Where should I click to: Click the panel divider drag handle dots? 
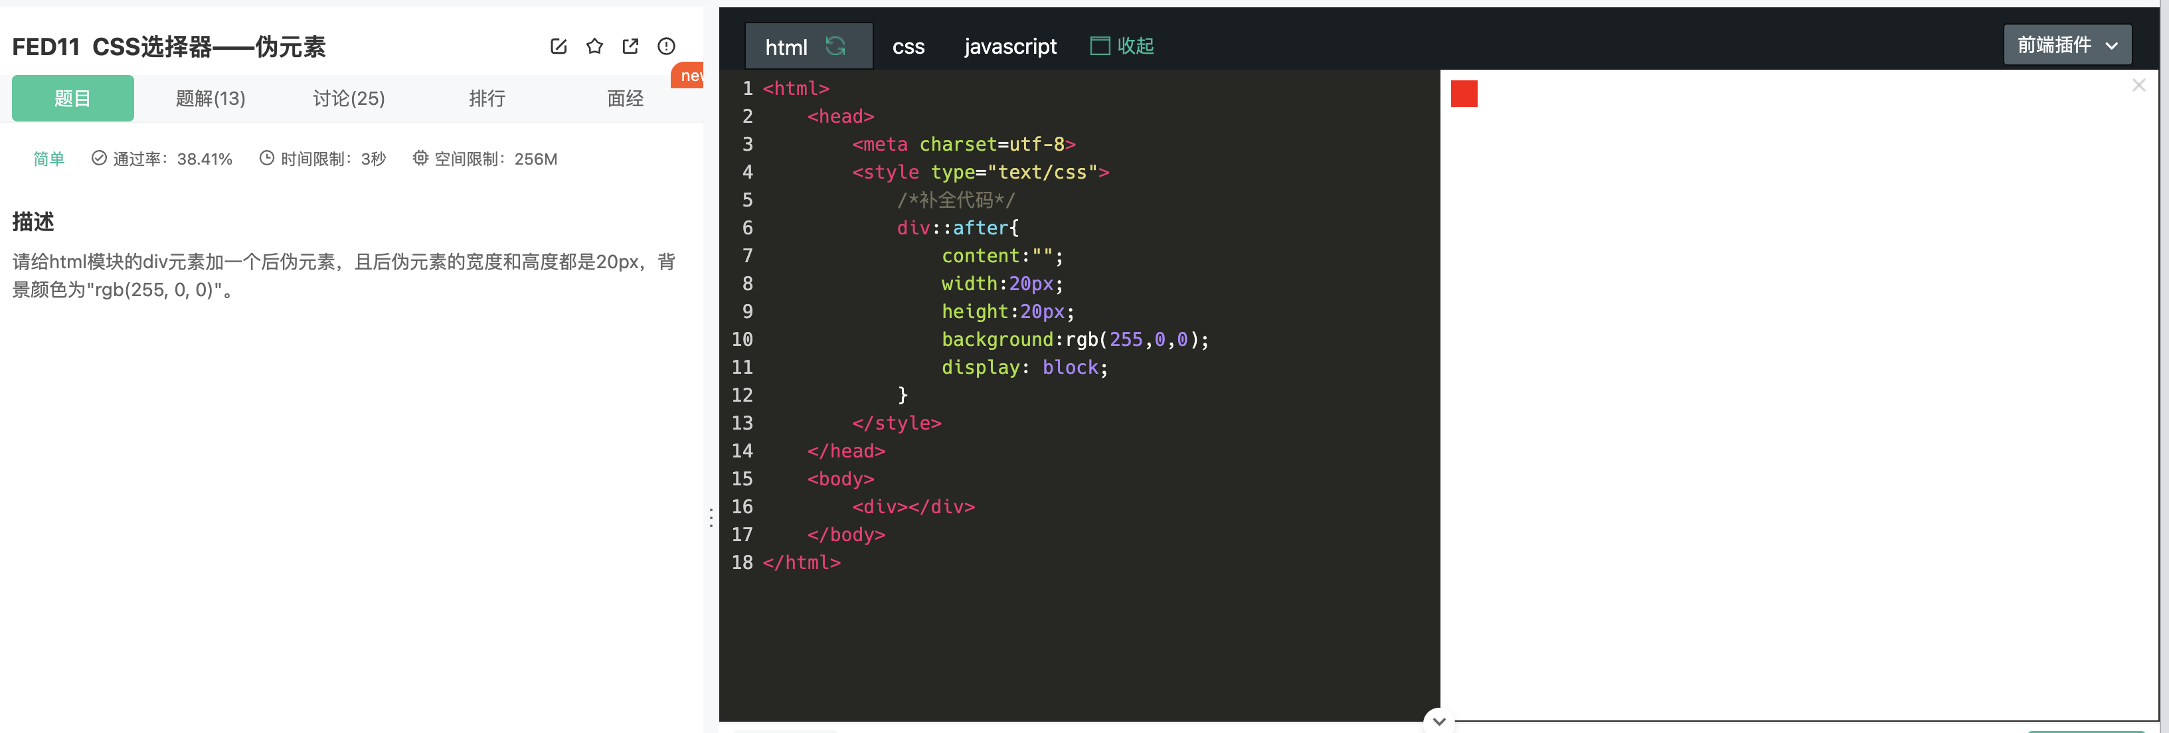[x=711, y=518]
